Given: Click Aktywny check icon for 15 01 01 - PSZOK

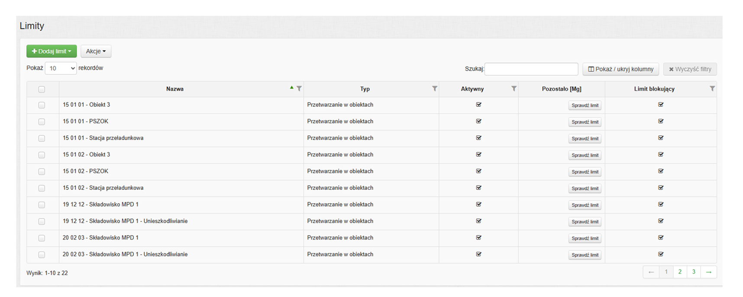Looking at the screenshot, I should [x=478, y=121].
